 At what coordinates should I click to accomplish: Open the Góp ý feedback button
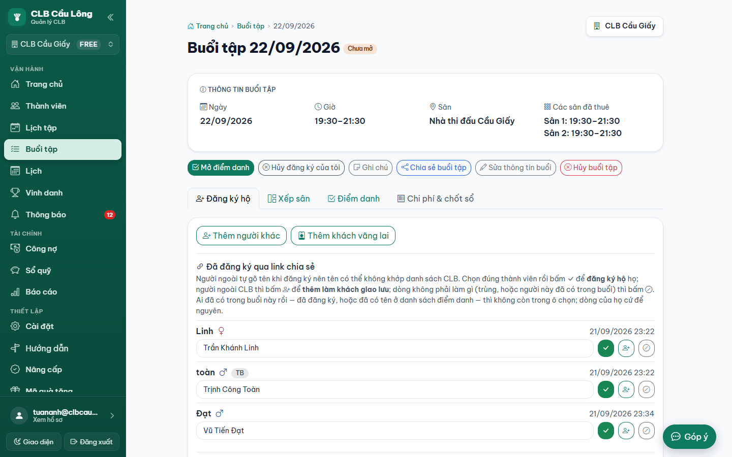click(689, 437)
